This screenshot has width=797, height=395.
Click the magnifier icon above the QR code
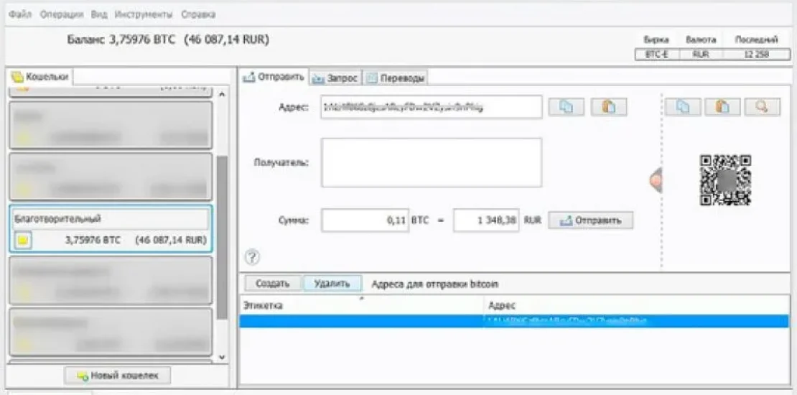762,106
